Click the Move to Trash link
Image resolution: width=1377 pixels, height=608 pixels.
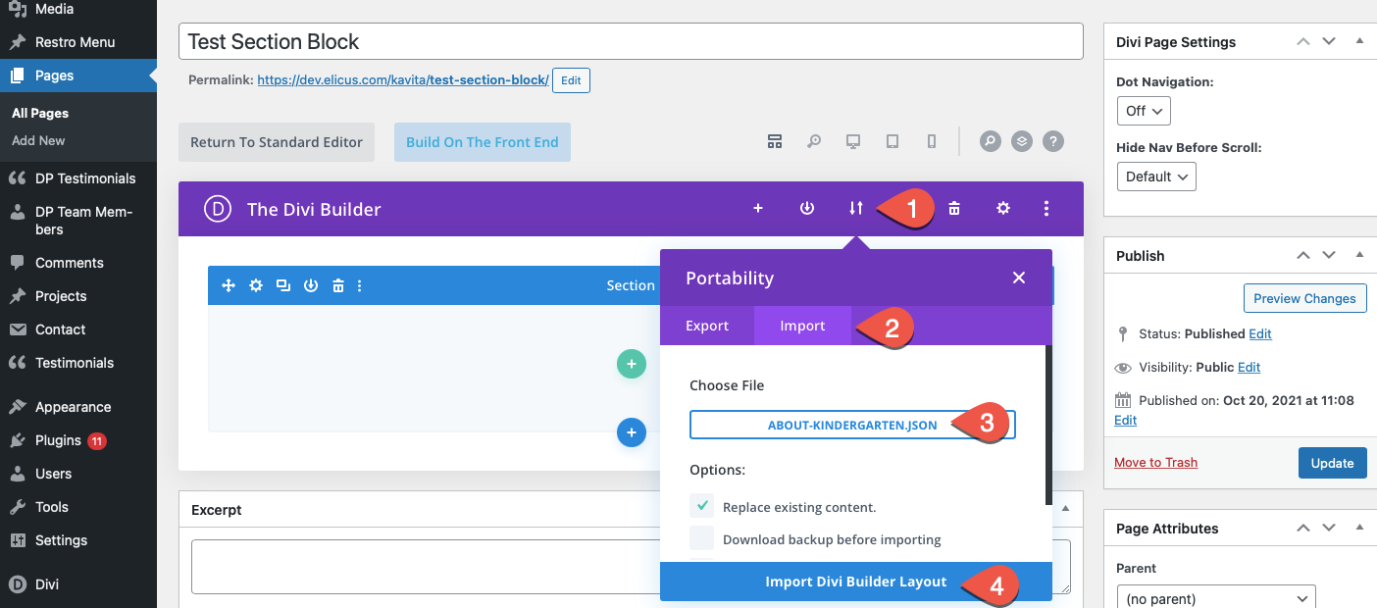[1155, 462]
